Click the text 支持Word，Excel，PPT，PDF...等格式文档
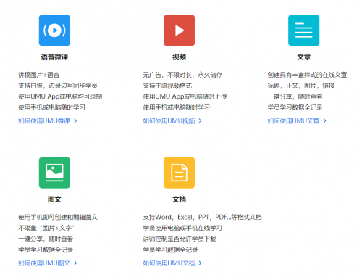Screen dimensions: 362x280 point(202,217)
